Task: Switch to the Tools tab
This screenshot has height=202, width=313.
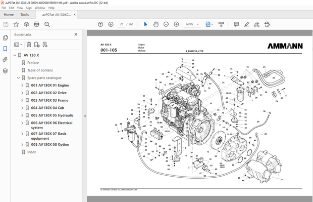Action: 25,15
